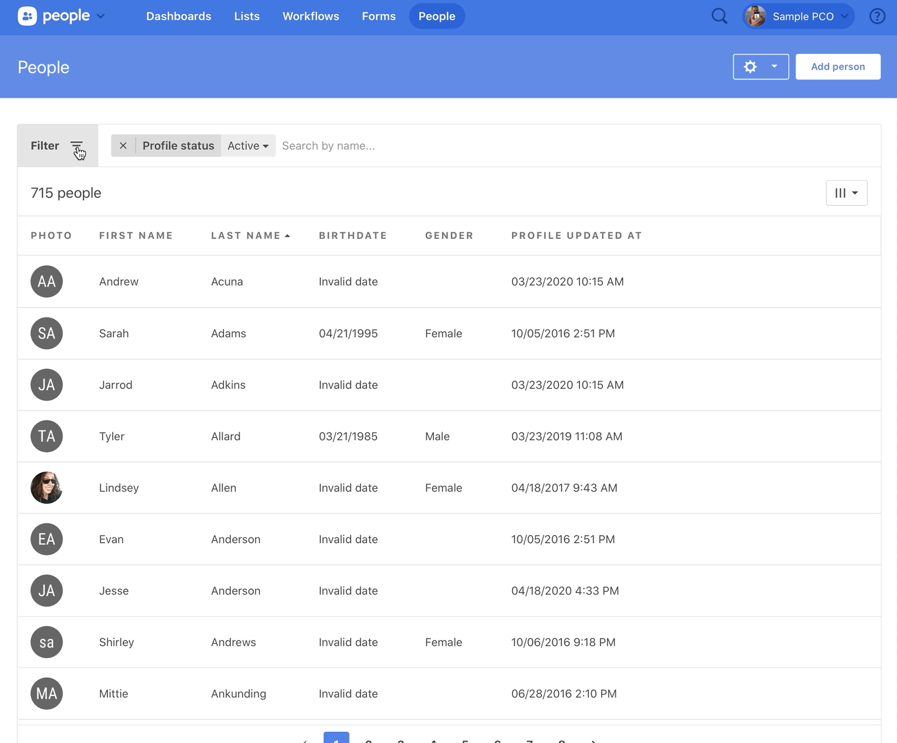897x743 pixels.
Task: Sort by the Last Name column header
Action: (x=246, y=236)
